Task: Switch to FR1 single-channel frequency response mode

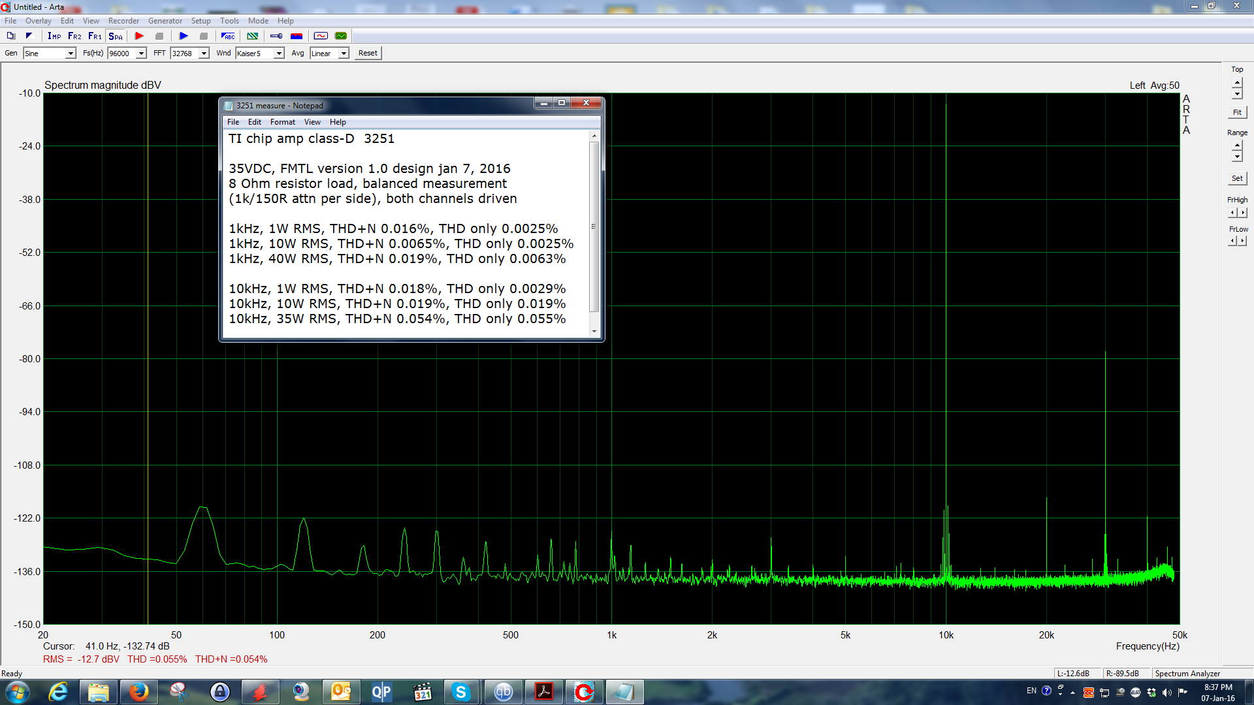Action: tap(95, 36)
